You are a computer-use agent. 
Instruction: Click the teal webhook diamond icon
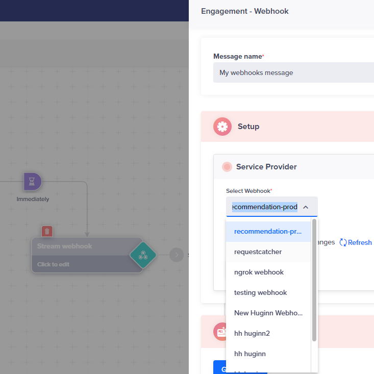coord(143,255)
